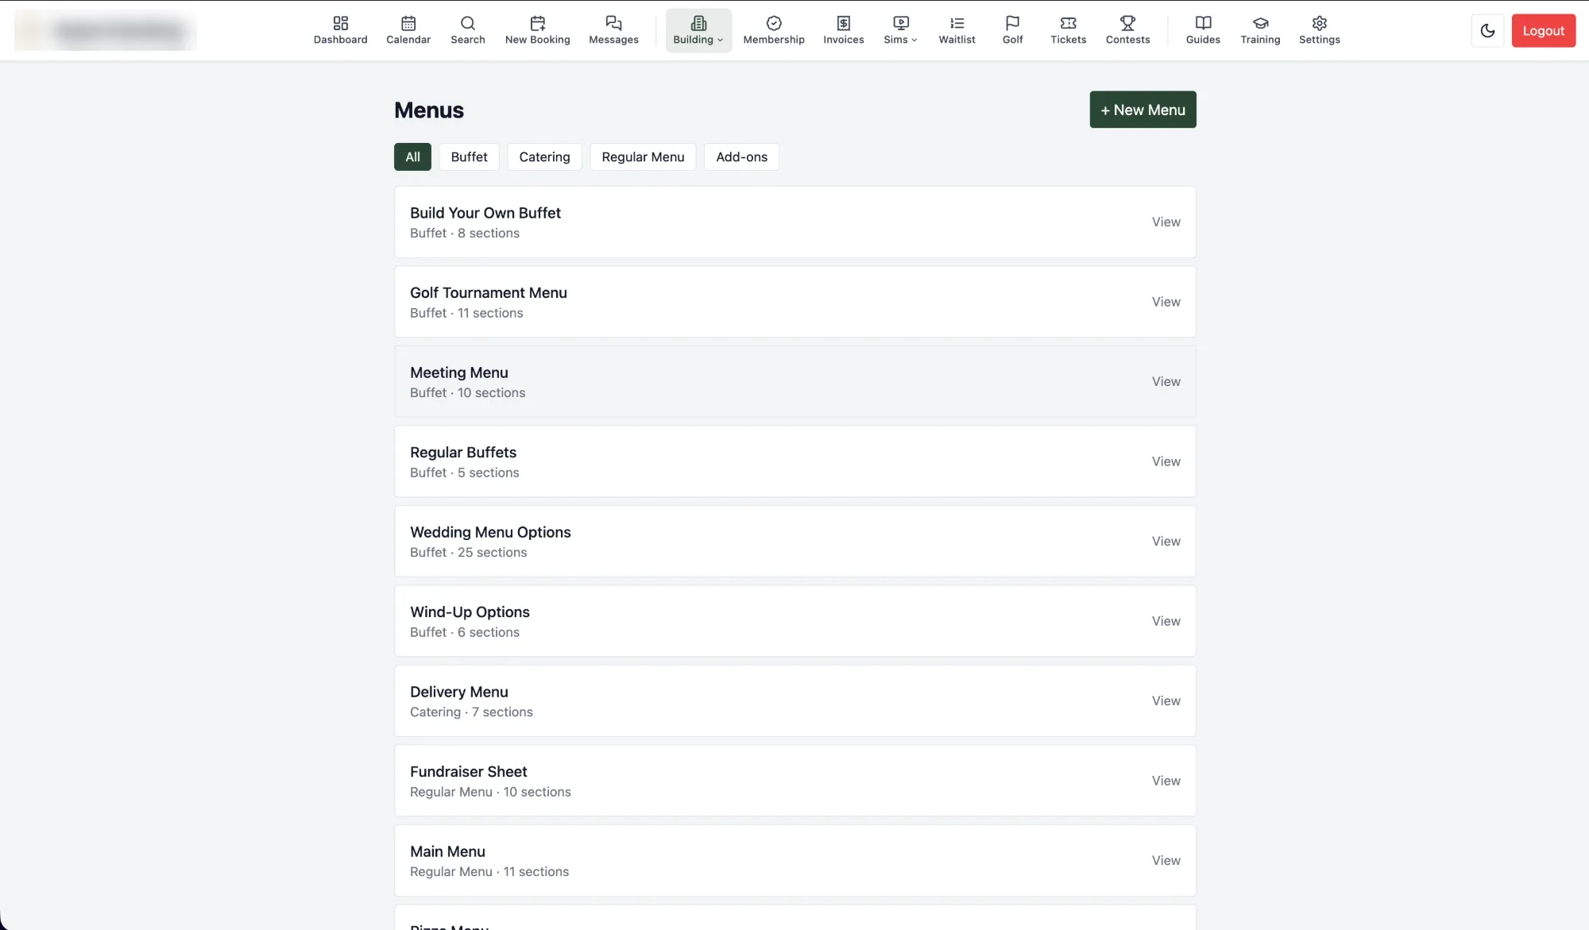Click the "Fundraiser Sheet" title text
The height and width of the screenshot is (930, 1589).
pyautogui.click(x=468, y=772)
